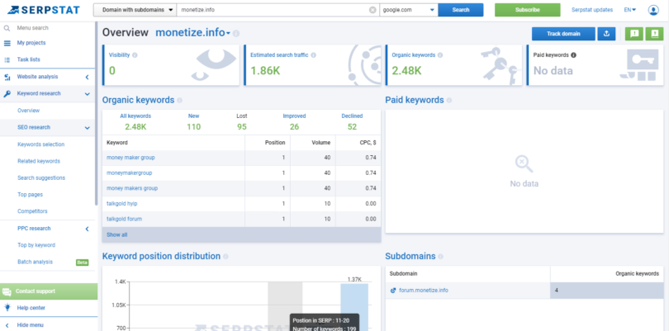This screenshot has height=331, width=669.
Task: Open the user account icon
Action: pos(653,10)
